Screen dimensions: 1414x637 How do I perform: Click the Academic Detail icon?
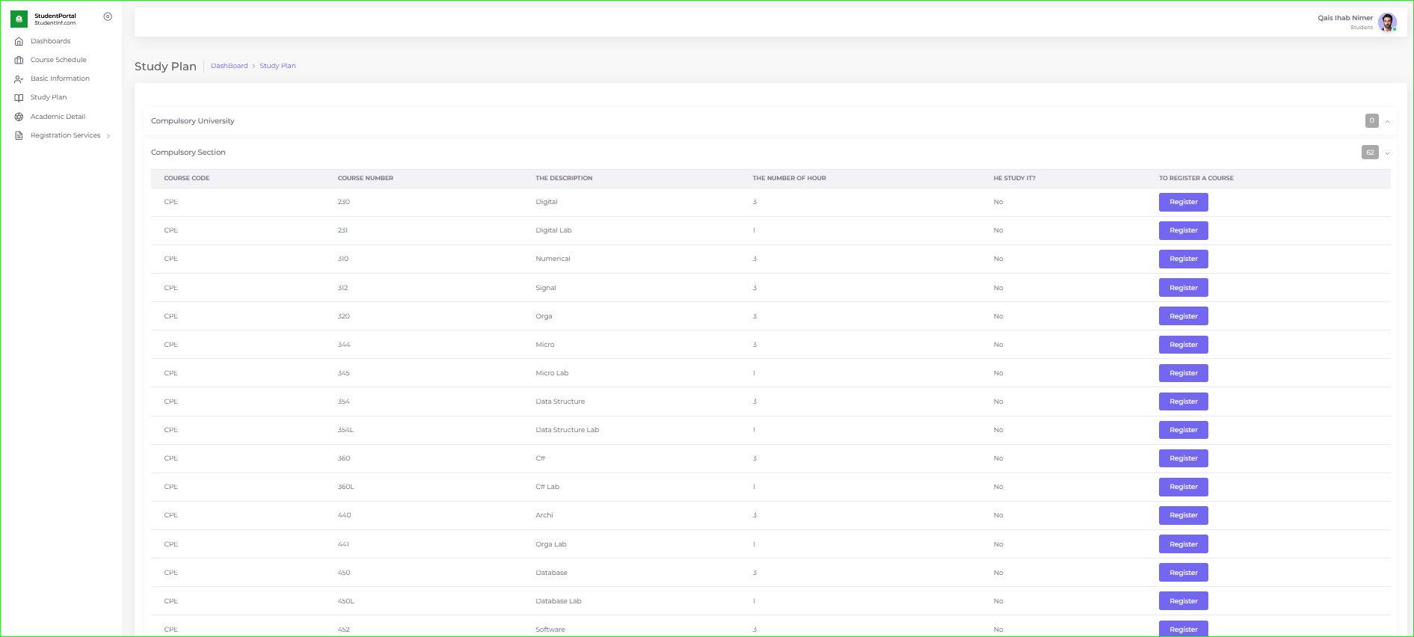pyautogui.click(x=19, y=117)
